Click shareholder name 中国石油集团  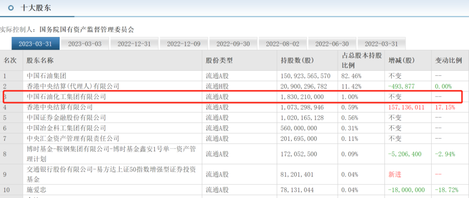pyautogui.click(x=45, y=76)
